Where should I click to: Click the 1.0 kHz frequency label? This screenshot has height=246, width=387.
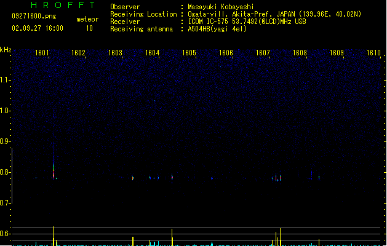coord(5,111)
